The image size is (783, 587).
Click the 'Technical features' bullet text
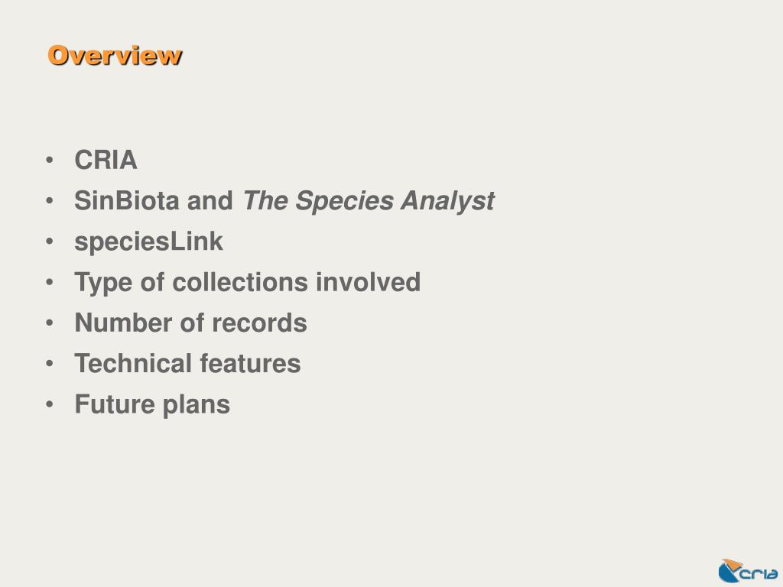tap(187, 363)
